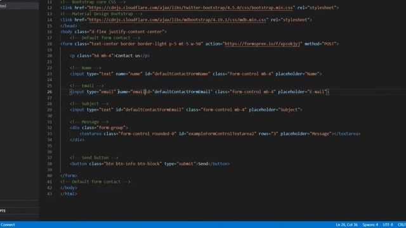Click the closing </form> tag

69,176
